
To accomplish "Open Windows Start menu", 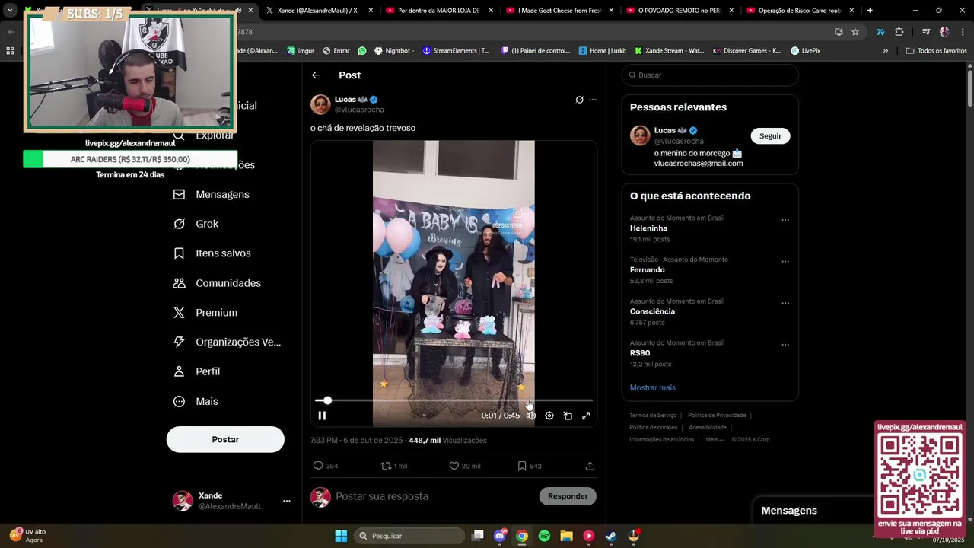I will point(341,536).
